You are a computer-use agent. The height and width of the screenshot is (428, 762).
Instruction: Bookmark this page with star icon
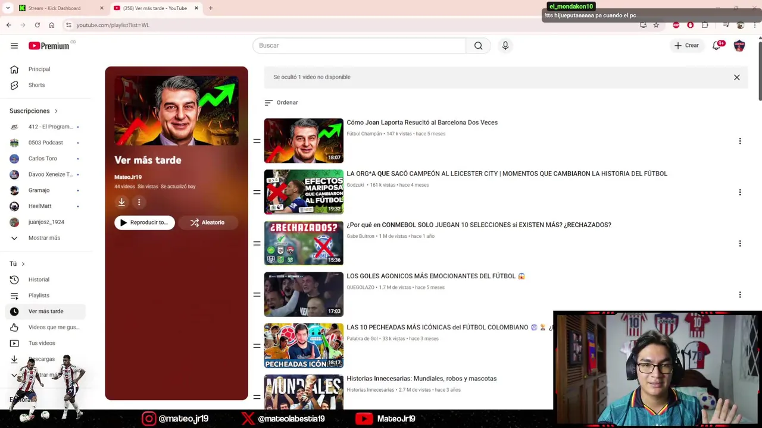pos(656,25)
